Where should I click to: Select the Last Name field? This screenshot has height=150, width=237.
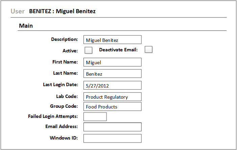[x=112, y=74]
